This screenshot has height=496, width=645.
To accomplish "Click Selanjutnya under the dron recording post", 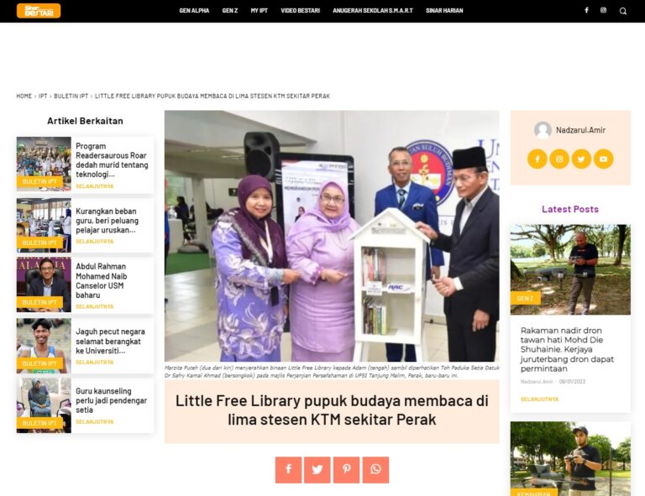I will 539,399.
